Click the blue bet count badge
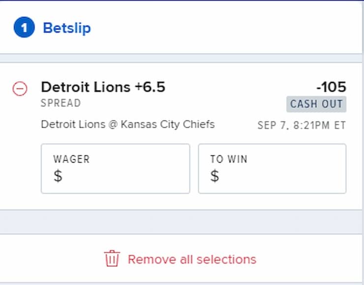364x285 pixels. tap(24, 27)
